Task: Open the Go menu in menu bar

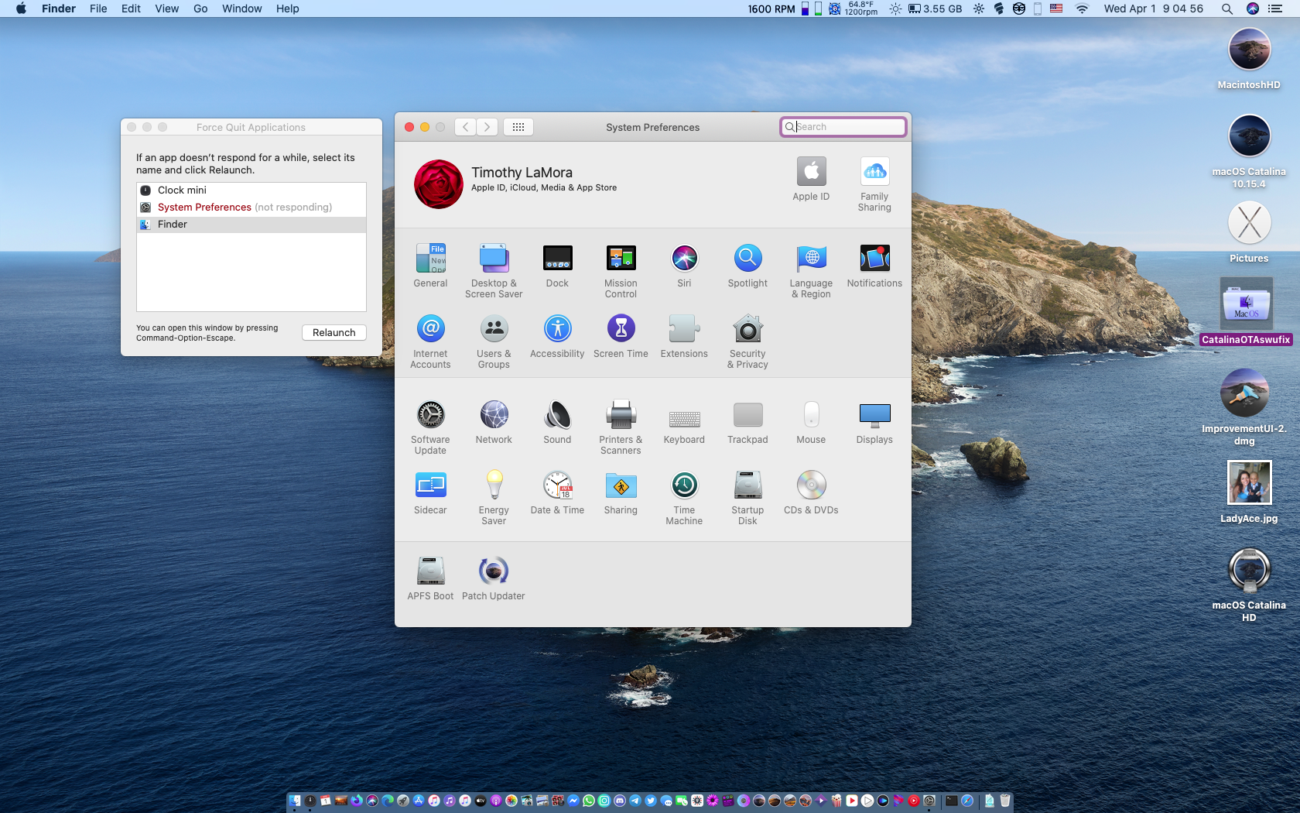Action: (x=200, y=9)
